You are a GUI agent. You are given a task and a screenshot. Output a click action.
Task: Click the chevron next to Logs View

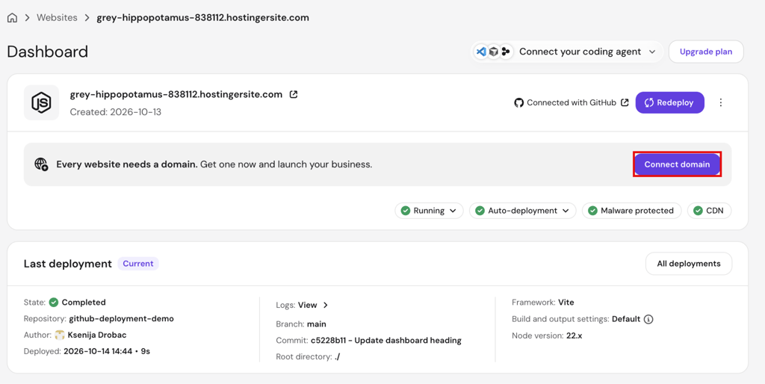[326, 305]
